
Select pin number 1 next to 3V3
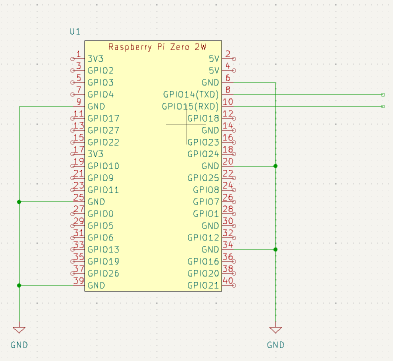[78, 54]
